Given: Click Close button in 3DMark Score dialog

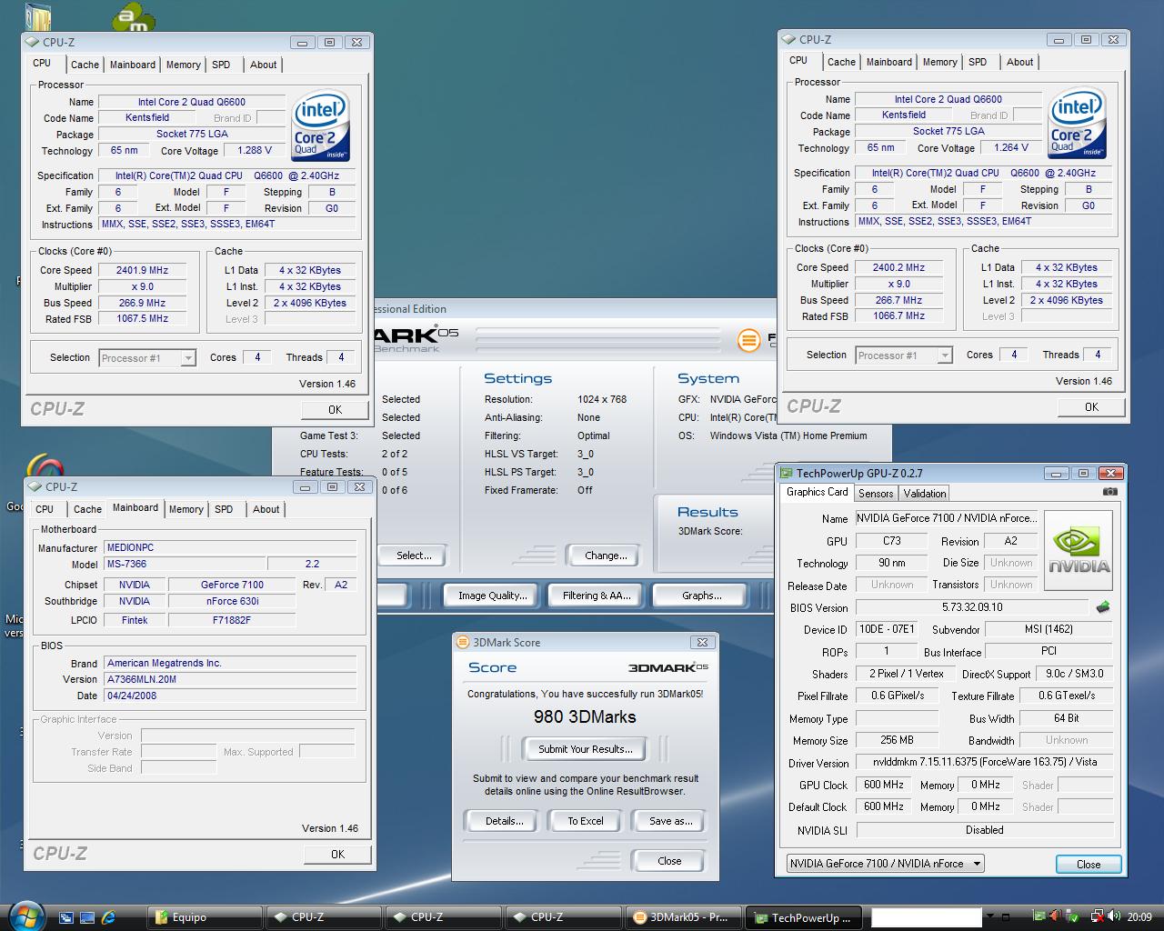Looking at the screenshot, I should tap(669, 861).
